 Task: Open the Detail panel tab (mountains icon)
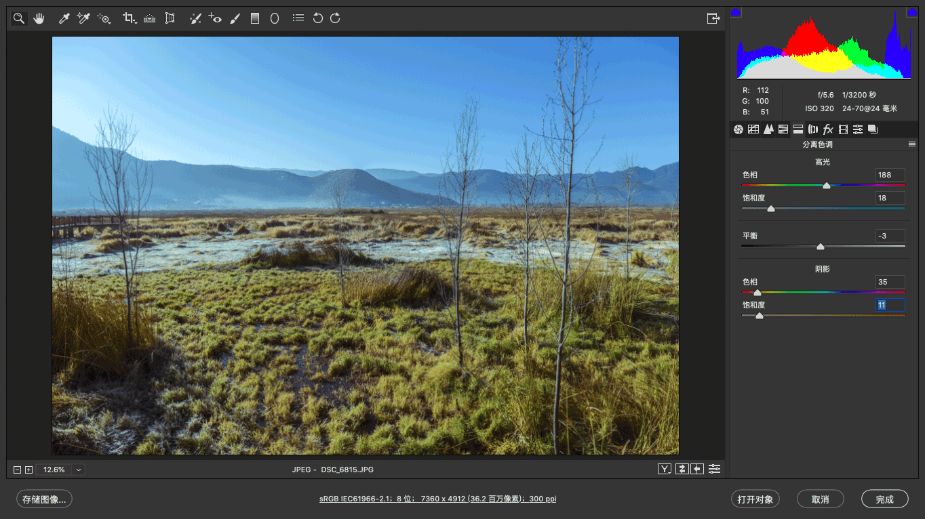[768, 129]
